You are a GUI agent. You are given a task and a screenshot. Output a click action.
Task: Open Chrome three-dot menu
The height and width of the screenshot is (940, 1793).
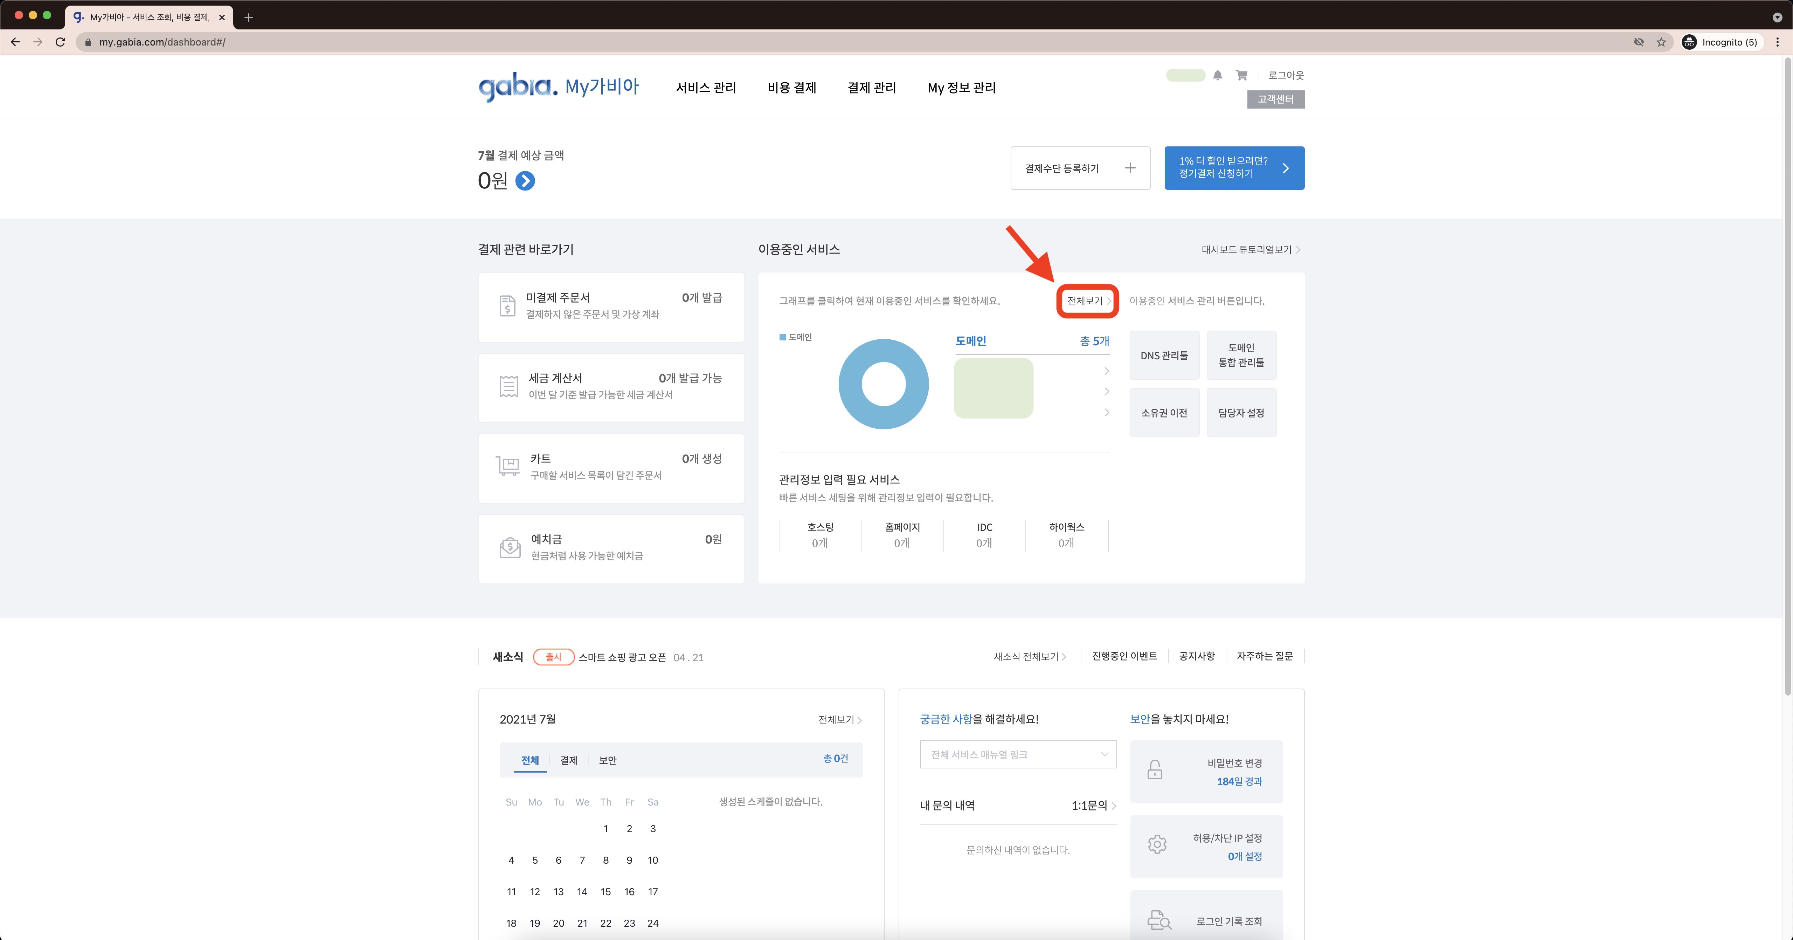(x=1778, y=42)
